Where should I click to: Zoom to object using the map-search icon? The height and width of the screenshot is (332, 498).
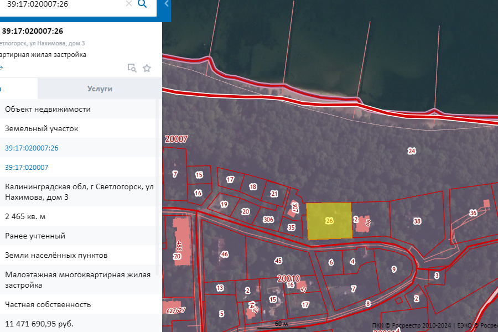132,68
